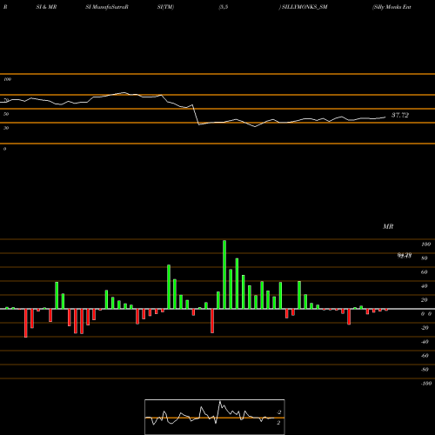Image resolution: width=435 pixels, height=435 pixels.
Task: Click the 'SI MunafaSutraR' header label
Action: pyautogui.click(x=107, y=7)
